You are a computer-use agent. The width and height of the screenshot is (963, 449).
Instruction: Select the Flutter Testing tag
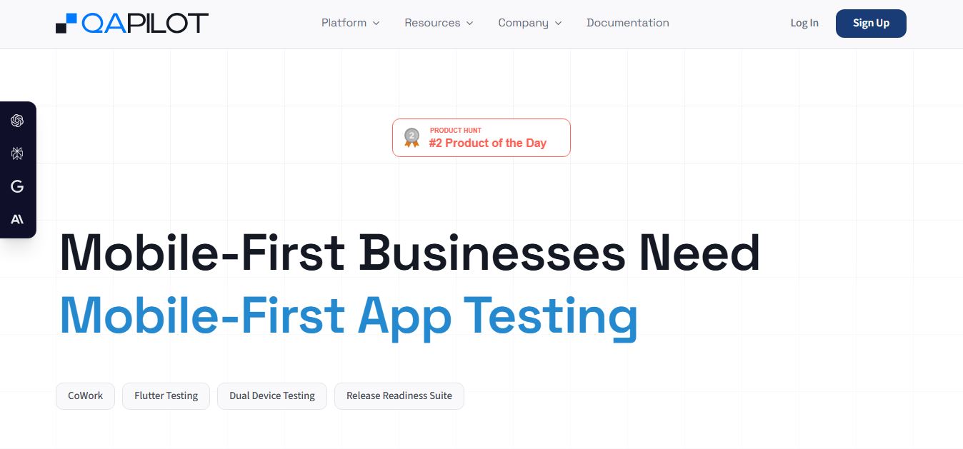pos(166,395)
